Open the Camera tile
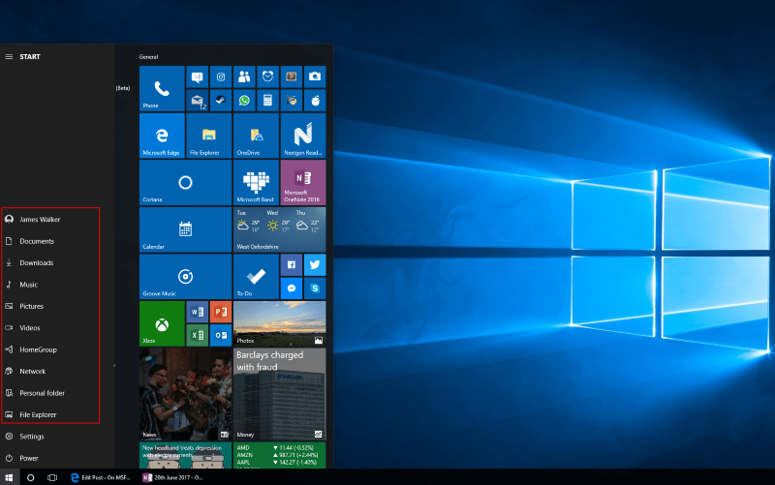 pos(315,77)
